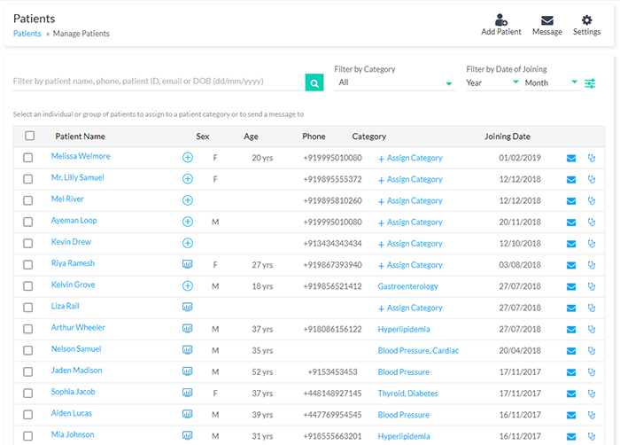Viewport: 620px width, 445px height.
Task: Click stethoscope icon for Kelvin Grove
Action: point(592,286)
